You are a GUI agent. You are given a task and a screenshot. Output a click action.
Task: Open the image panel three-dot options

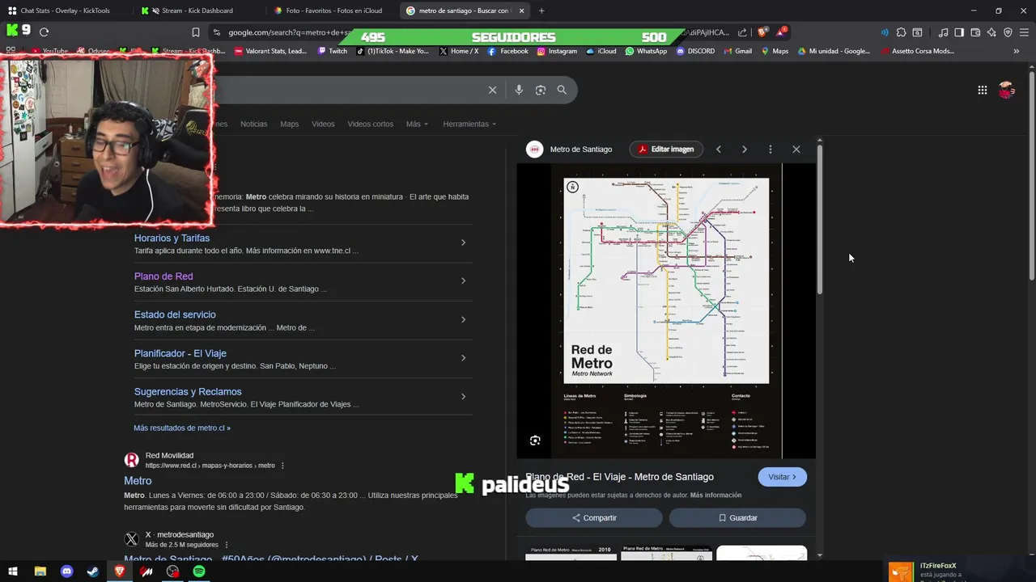(771, 150)
